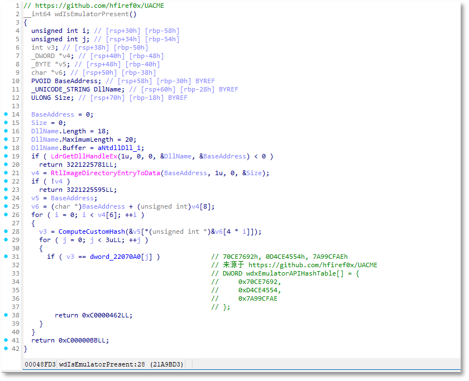The image size is (469, 381).
Task: Click gutter dot beside line 41
Action: tap(6, 340)
